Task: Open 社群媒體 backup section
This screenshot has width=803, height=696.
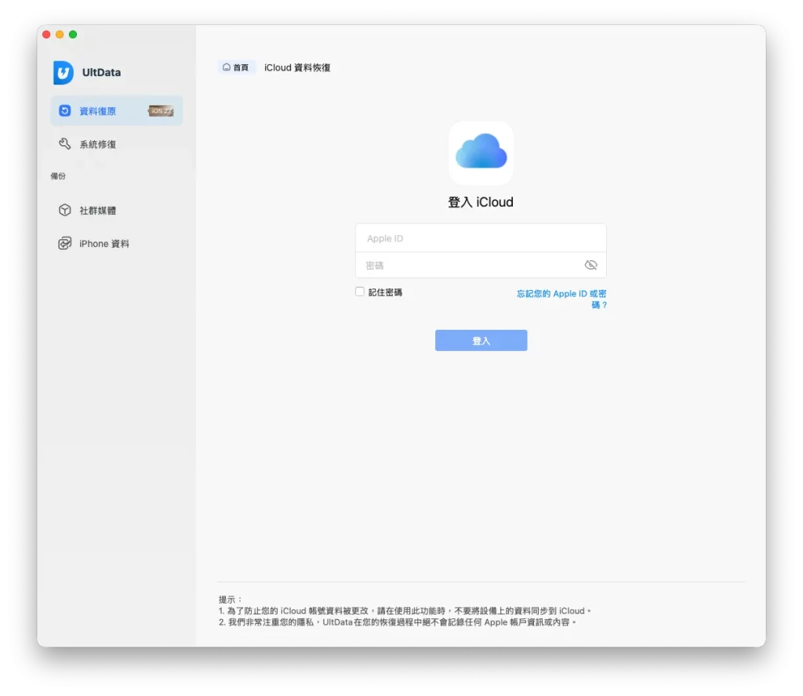Action: pyautogui.click(x=117, y=210)
